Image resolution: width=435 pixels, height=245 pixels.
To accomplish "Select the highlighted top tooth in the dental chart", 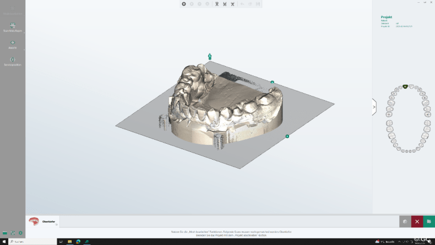I will click(x=405, y=86).
